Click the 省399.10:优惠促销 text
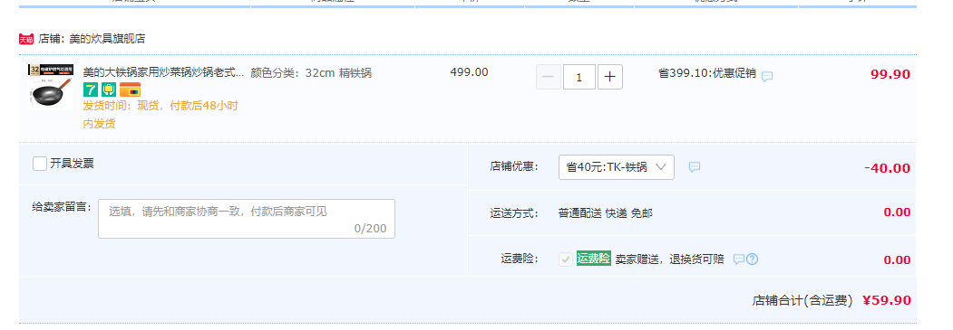 [707, 73]
